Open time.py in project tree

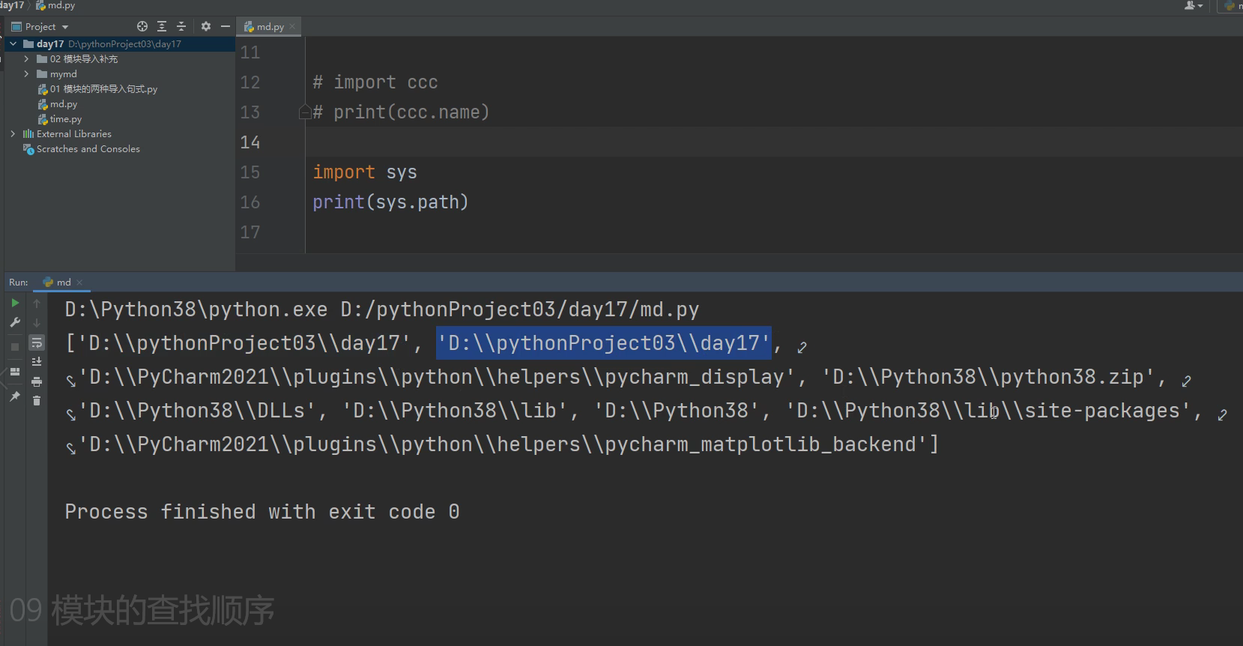[65, 119]
